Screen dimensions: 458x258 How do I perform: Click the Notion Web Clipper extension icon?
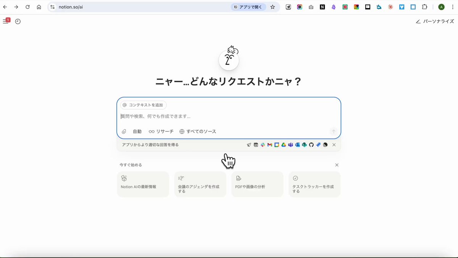click(323, 7)
